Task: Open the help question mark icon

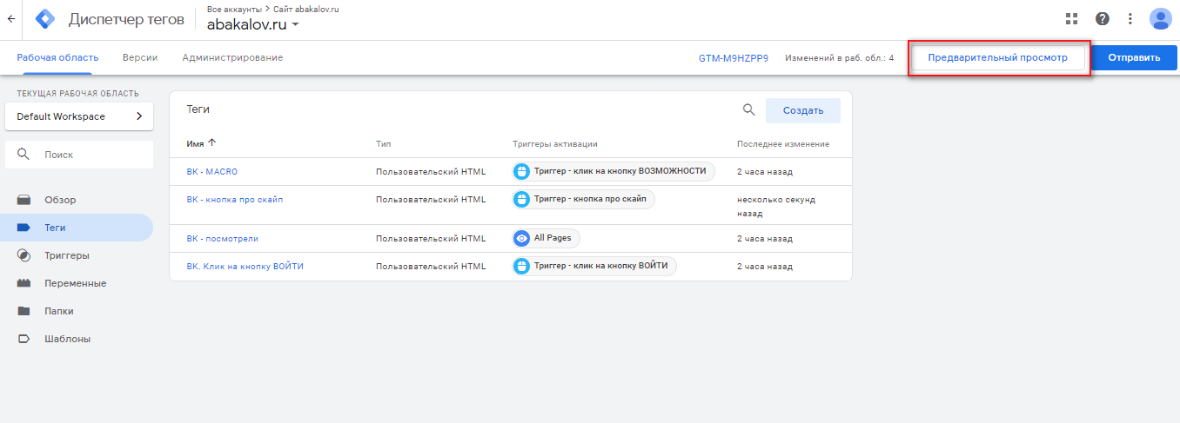Action: click(1102, 18)
